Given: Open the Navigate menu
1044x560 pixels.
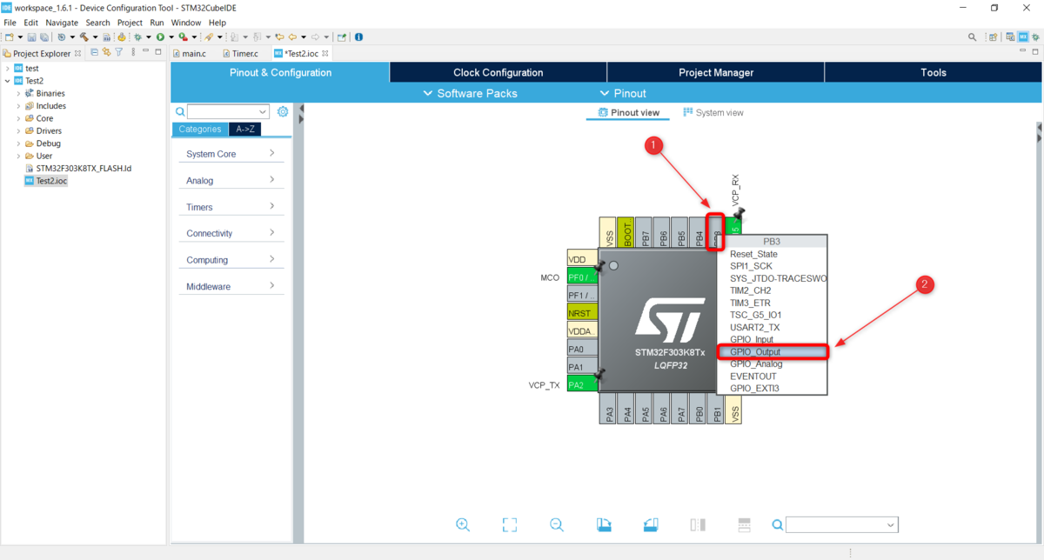Looking at the screenshot, I should [62, 23].
